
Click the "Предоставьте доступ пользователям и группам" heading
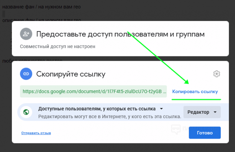(x=120, y=34)
